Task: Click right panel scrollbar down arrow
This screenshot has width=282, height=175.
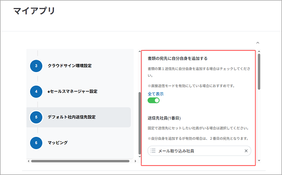Action: click(259, 160)
